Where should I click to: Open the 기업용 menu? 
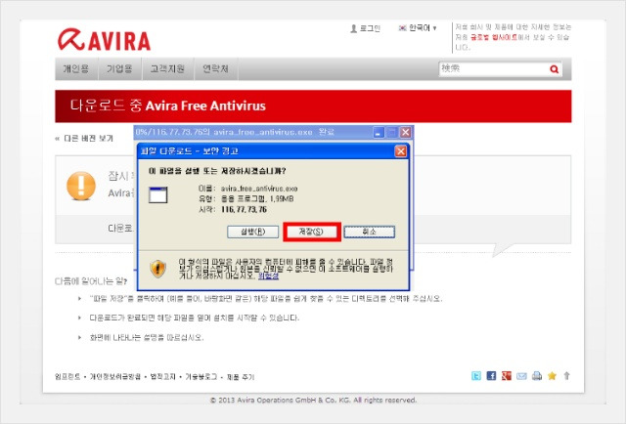pyautogui.click(x=119, y=68)
